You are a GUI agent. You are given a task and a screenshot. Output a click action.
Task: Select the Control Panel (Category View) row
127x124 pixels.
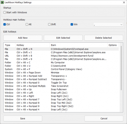pos(61,69)
